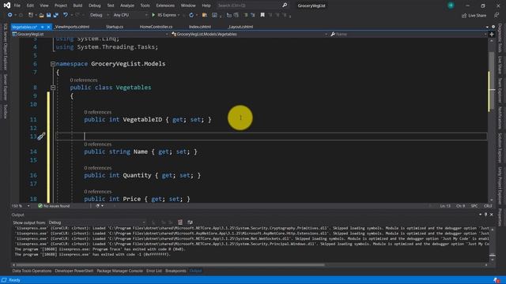Open the File menu
The image size is (506, 284).
[17, 6]
